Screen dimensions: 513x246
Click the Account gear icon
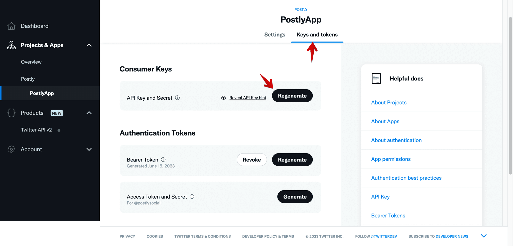(x=11, y=149)
